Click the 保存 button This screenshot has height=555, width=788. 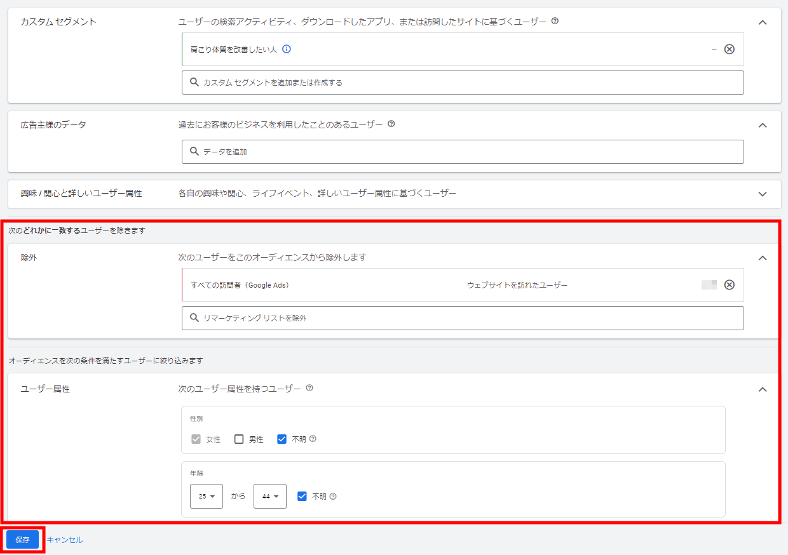(23, 540)
